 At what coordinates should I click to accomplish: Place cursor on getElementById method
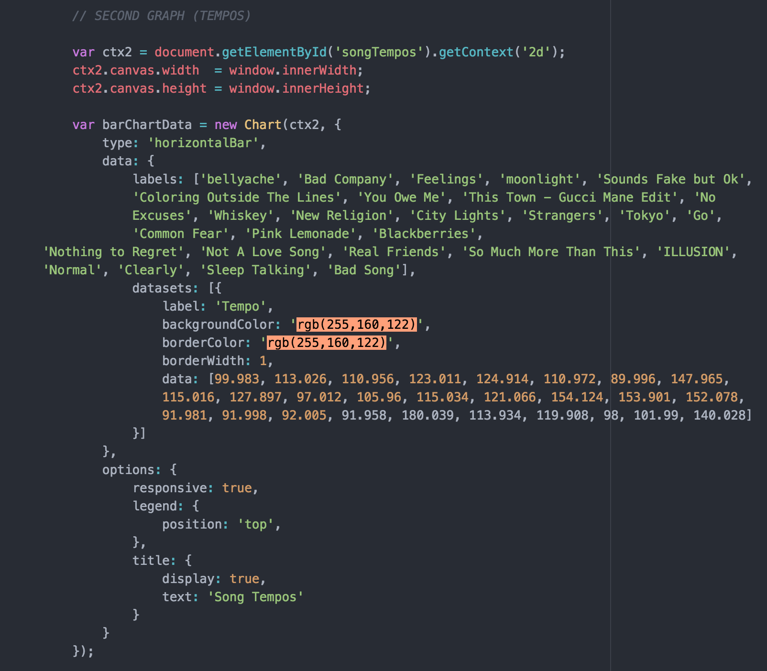pyautogui.click(x=274, y=52)
